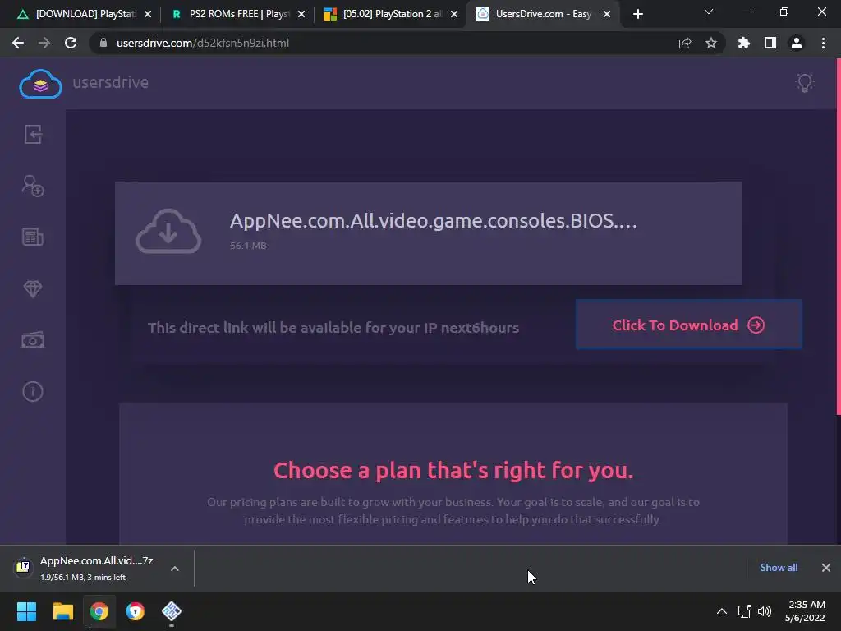Close the [05.02] PlayStation 2 tab
This screenshot has height=631, width=841.
pyautogui.click(x=454, y=14)
